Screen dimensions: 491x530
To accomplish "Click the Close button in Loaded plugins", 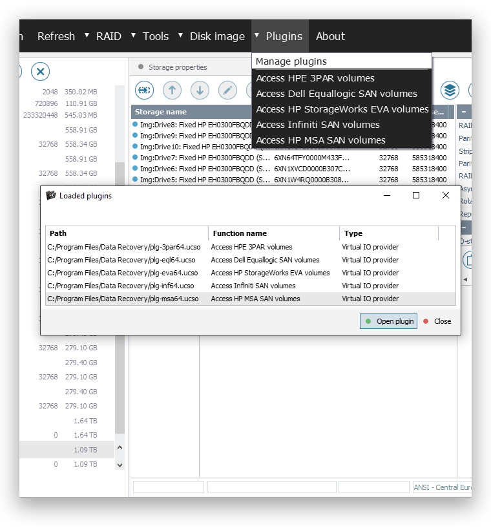I will pyautogui.click(x=437, y=321).
